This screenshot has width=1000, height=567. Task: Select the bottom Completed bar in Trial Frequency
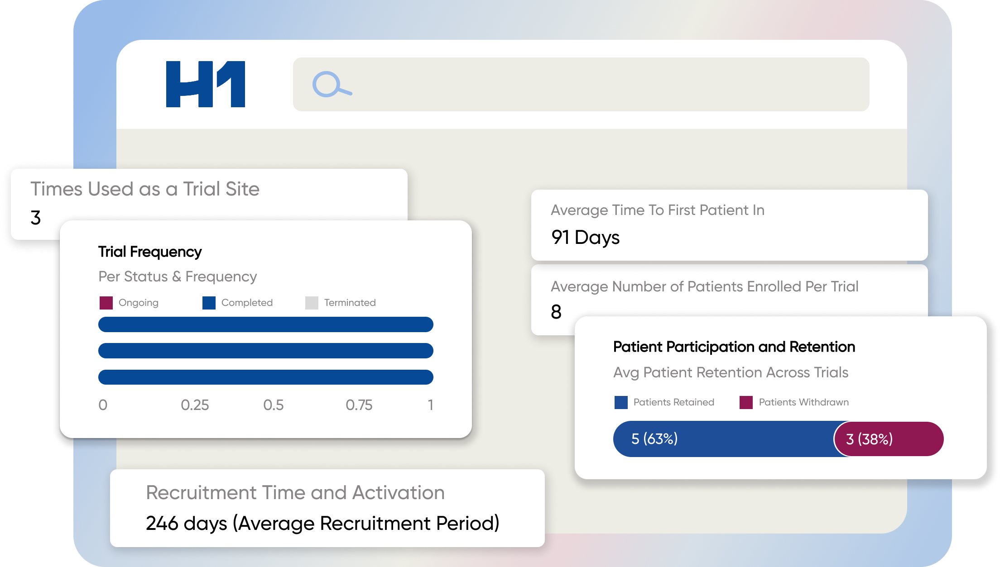[266, 377]
